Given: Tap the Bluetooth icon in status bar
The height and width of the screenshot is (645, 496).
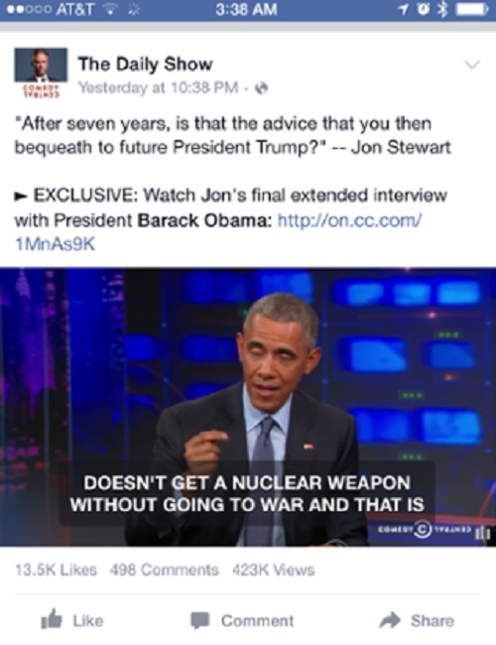Looking at the screenshot, I should (442, 9).
